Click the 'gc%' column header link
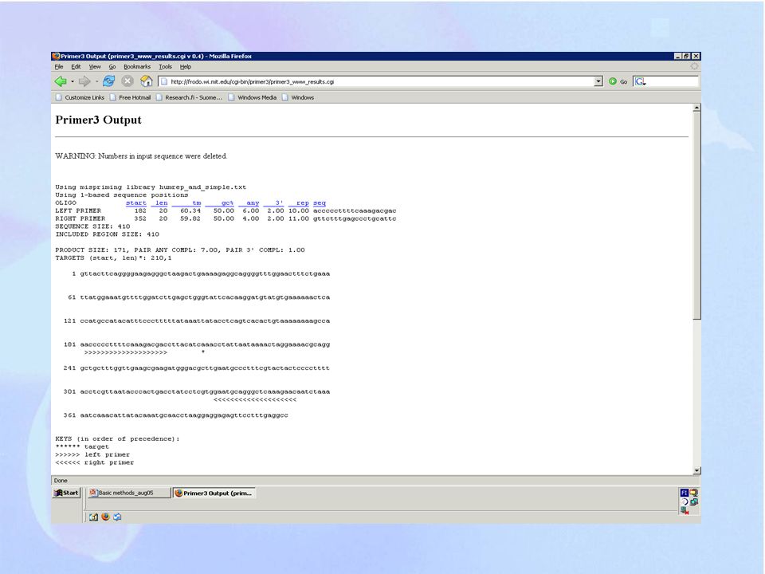765x574 pixels. (x=220, y=203)
